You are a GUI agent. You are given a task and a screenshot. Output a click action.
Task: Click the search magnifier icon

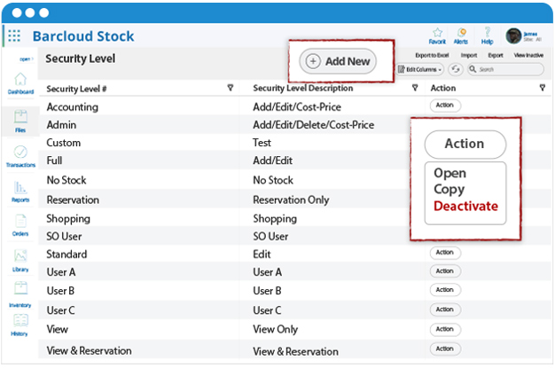[473, 69]
